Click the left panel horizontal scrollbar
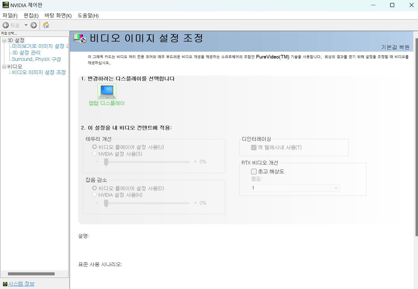 31,274
